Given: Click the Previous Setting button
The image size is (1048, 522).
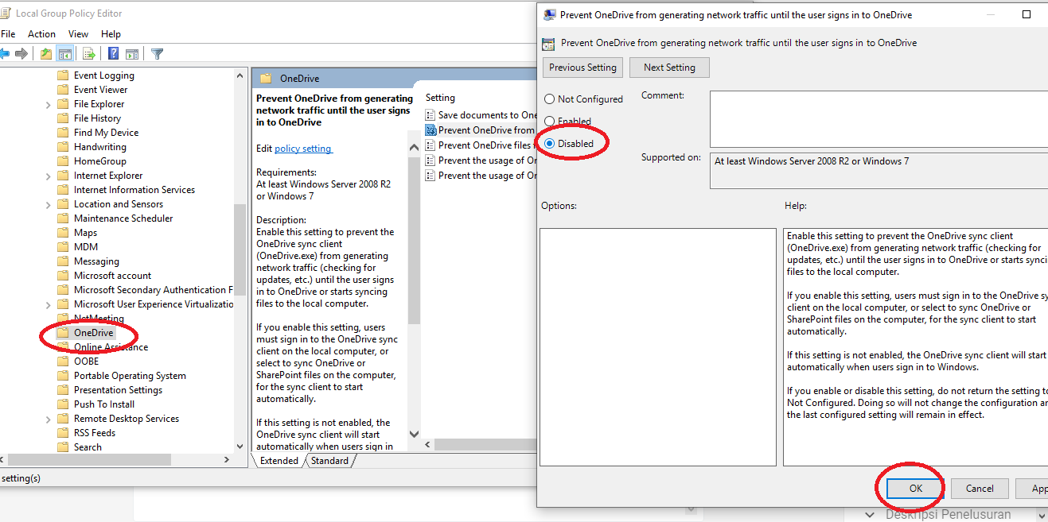Looking at the screenshot, I should (x=582, y=68).
